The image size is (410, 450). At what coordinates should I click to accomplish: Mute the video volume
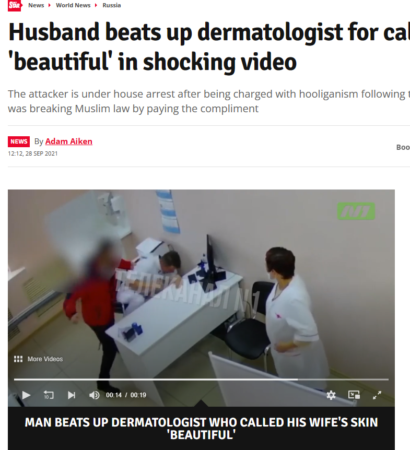tap(94, 395)
